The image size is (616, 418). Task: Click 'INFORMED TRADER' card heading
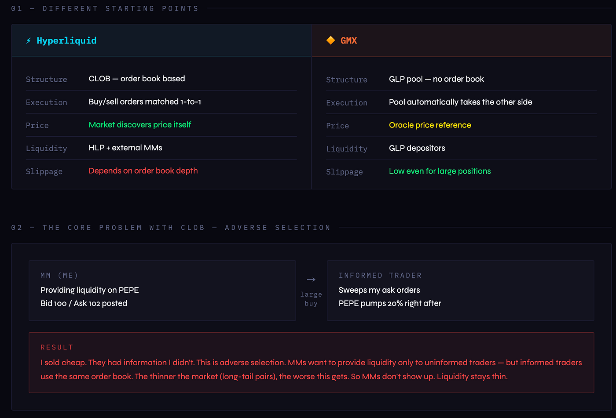tap(380, 276)
